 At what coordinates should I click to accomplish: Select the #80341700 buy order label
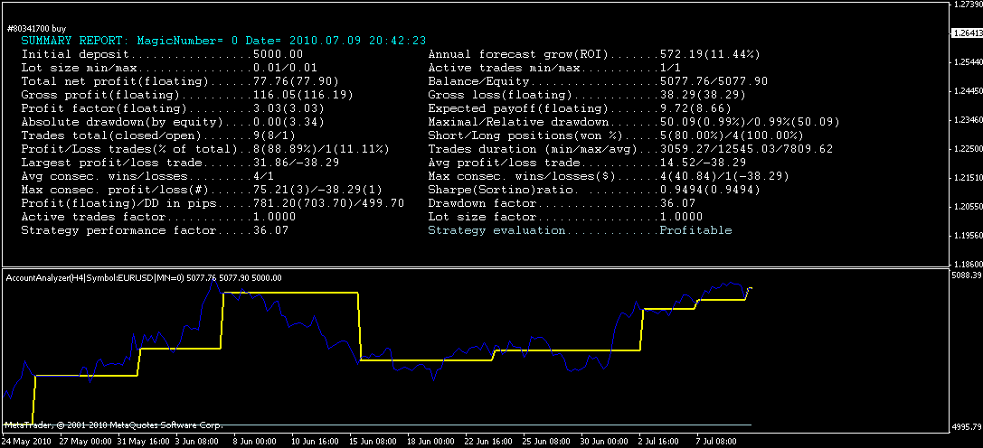pos(36,29)
